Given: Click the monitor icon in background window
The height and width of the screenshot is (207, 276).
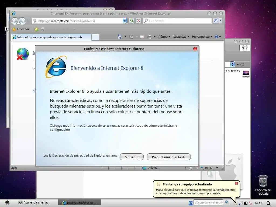Looking at the screenshot, I should (x=246, y=73).
